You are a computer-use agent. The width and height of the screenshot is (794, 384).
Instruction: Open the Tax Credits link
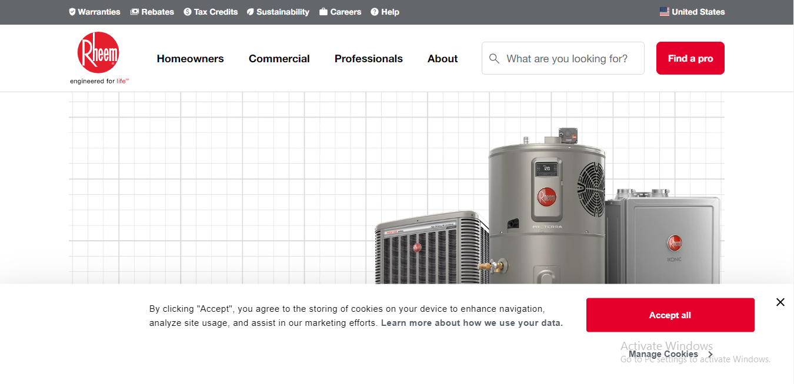pos(211,12)
